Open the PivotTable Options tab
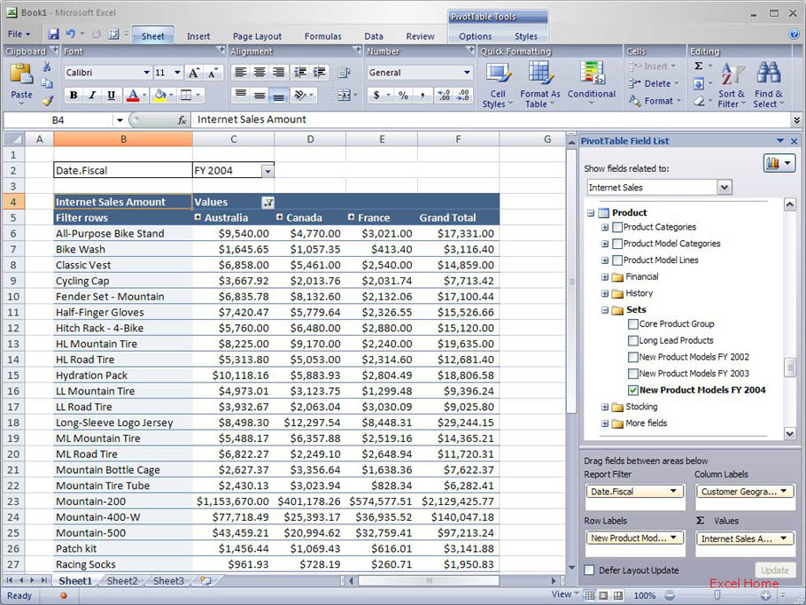This screenshot has width=806, height=605. point(475,36)
